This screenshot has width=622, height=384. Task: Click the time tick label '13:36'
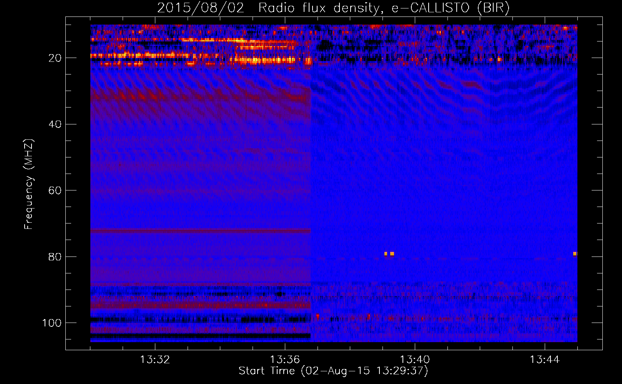[x=285, y=360]
